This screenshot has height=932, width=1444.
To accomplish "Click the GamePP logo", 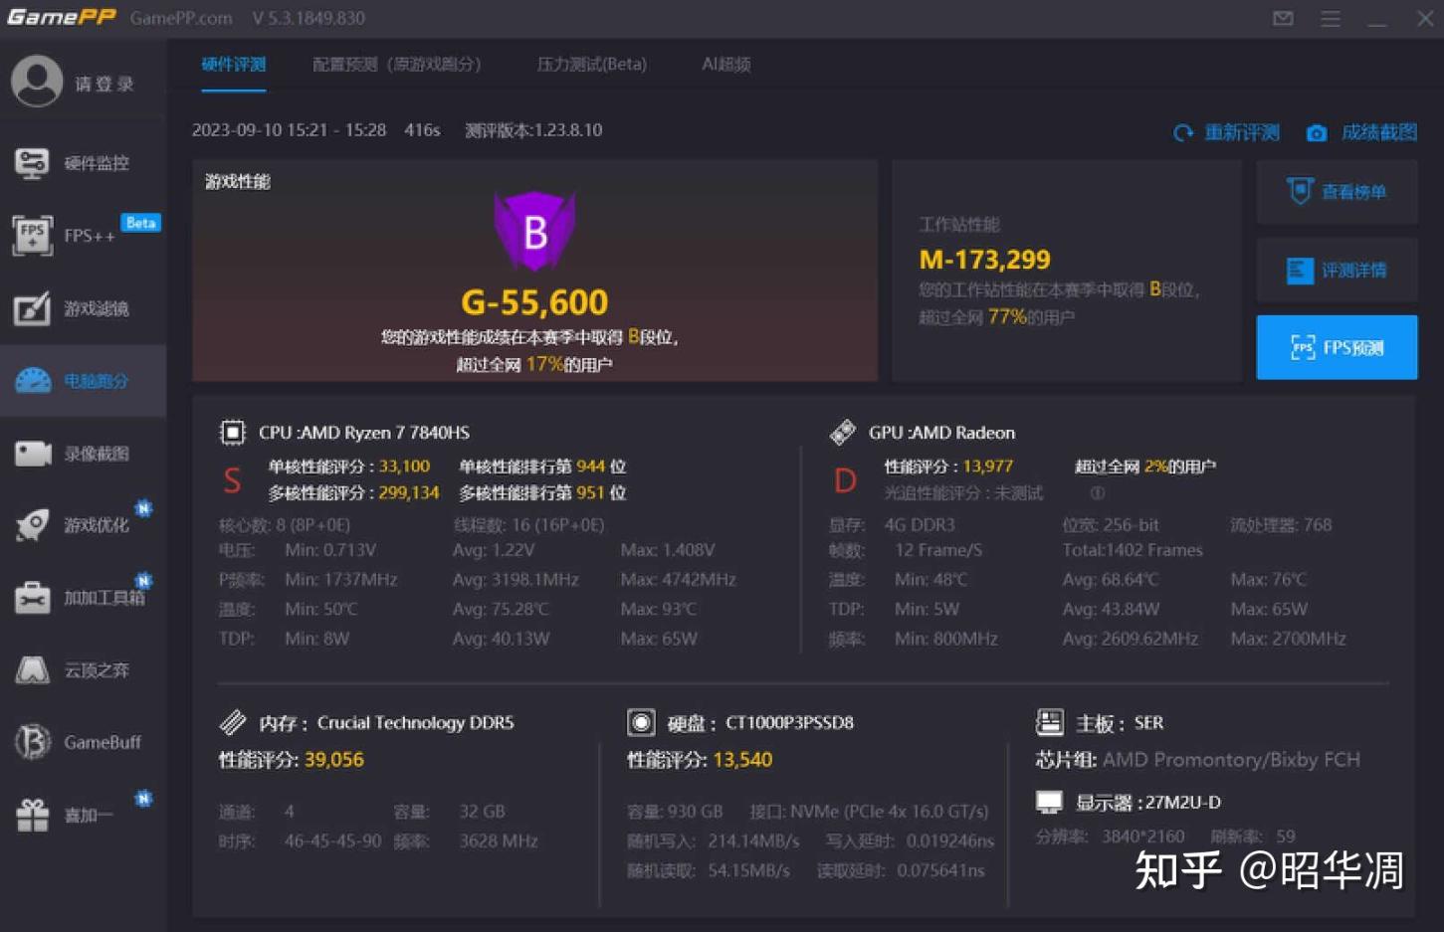I will pyautogui.click(x=62, y=18).
